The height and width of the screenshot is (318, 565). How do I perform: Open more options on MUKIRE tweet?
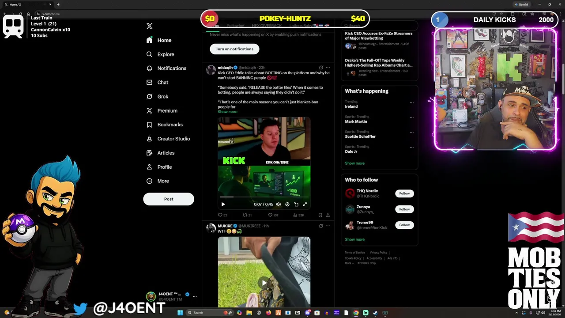pyautogui.click(x=328, y=226)
